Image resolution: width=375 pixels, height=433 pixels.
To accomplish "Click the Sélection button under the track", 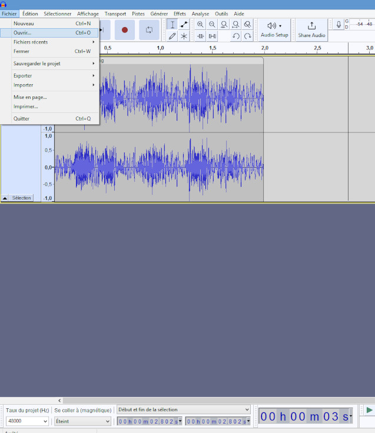I will 22,198.
